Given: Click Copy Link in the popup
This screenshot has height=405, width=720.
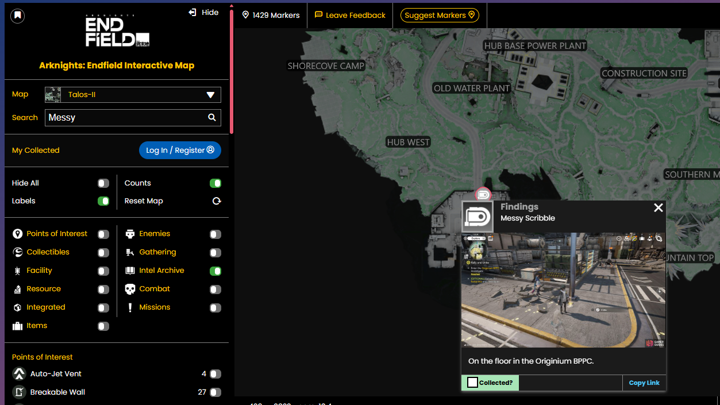Looking at the screenshot, I should click(x=644, y=383).
